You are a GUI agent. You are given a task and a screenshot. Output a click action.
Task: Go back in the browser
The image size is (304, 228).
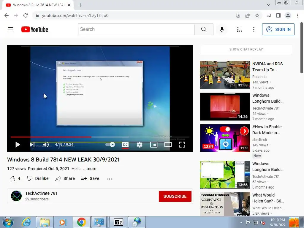click(7, 15)
